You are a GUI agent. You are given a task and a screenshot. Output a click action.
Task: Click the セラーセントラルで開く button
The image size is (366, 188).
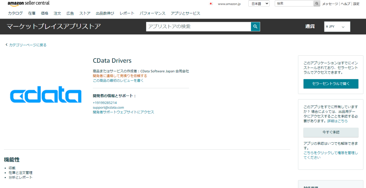tap(331, 84)
